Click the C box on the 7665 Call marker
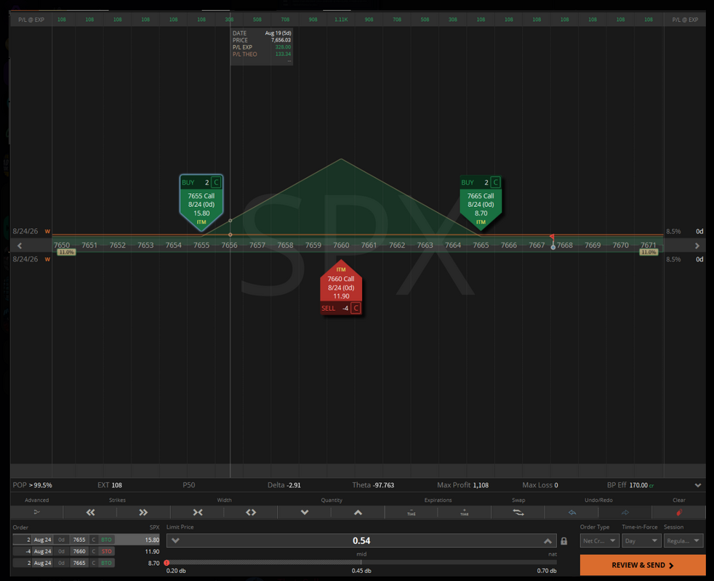Viewport: 714px width, 581px height. 495,182
